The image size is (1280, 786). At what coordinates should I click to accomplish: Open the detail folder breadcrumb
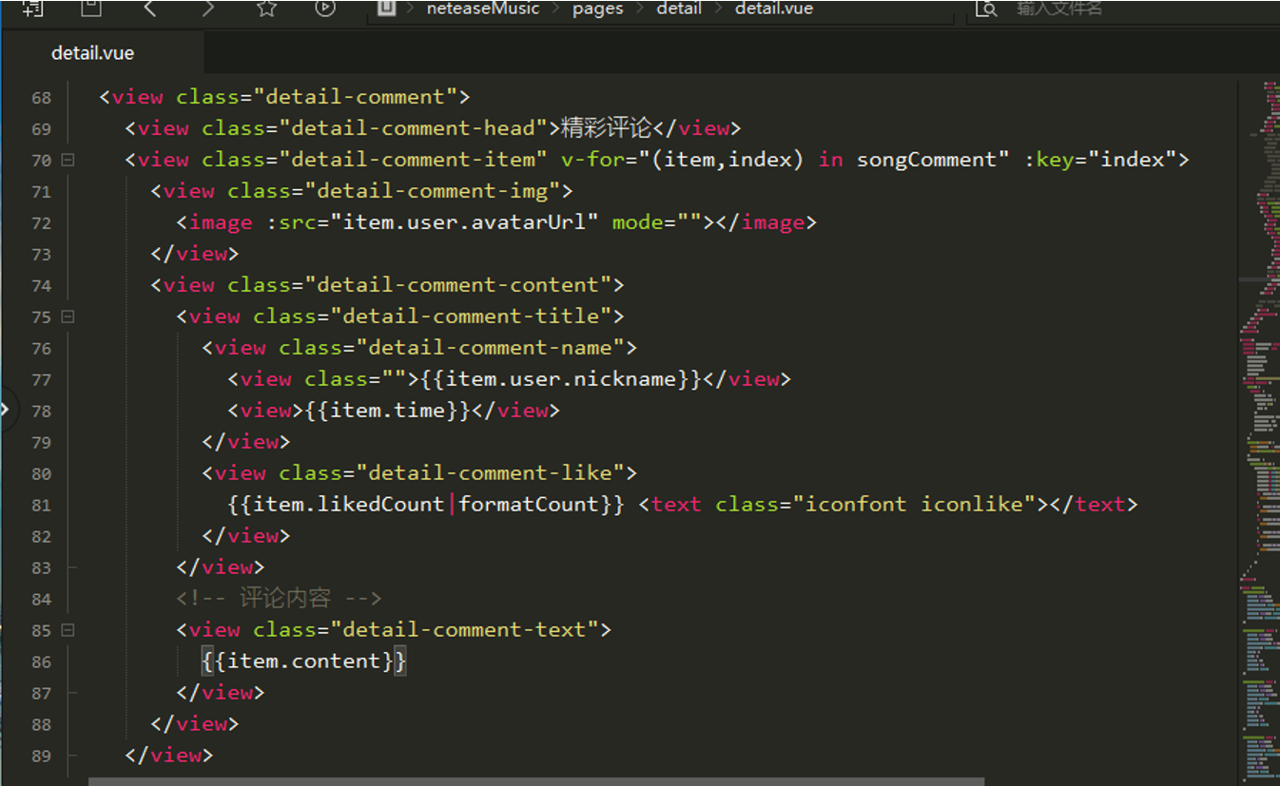pyautogui.click(x=679, y=9)
